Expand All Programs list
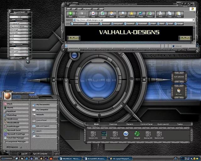The image size is (201, 161). [x=14, y=147]
